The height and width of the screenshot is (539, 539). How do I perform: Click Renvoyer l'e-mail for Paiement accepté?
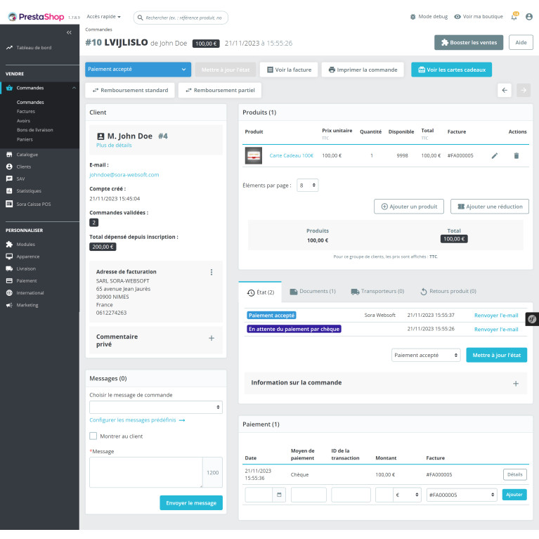coord(496,316)
